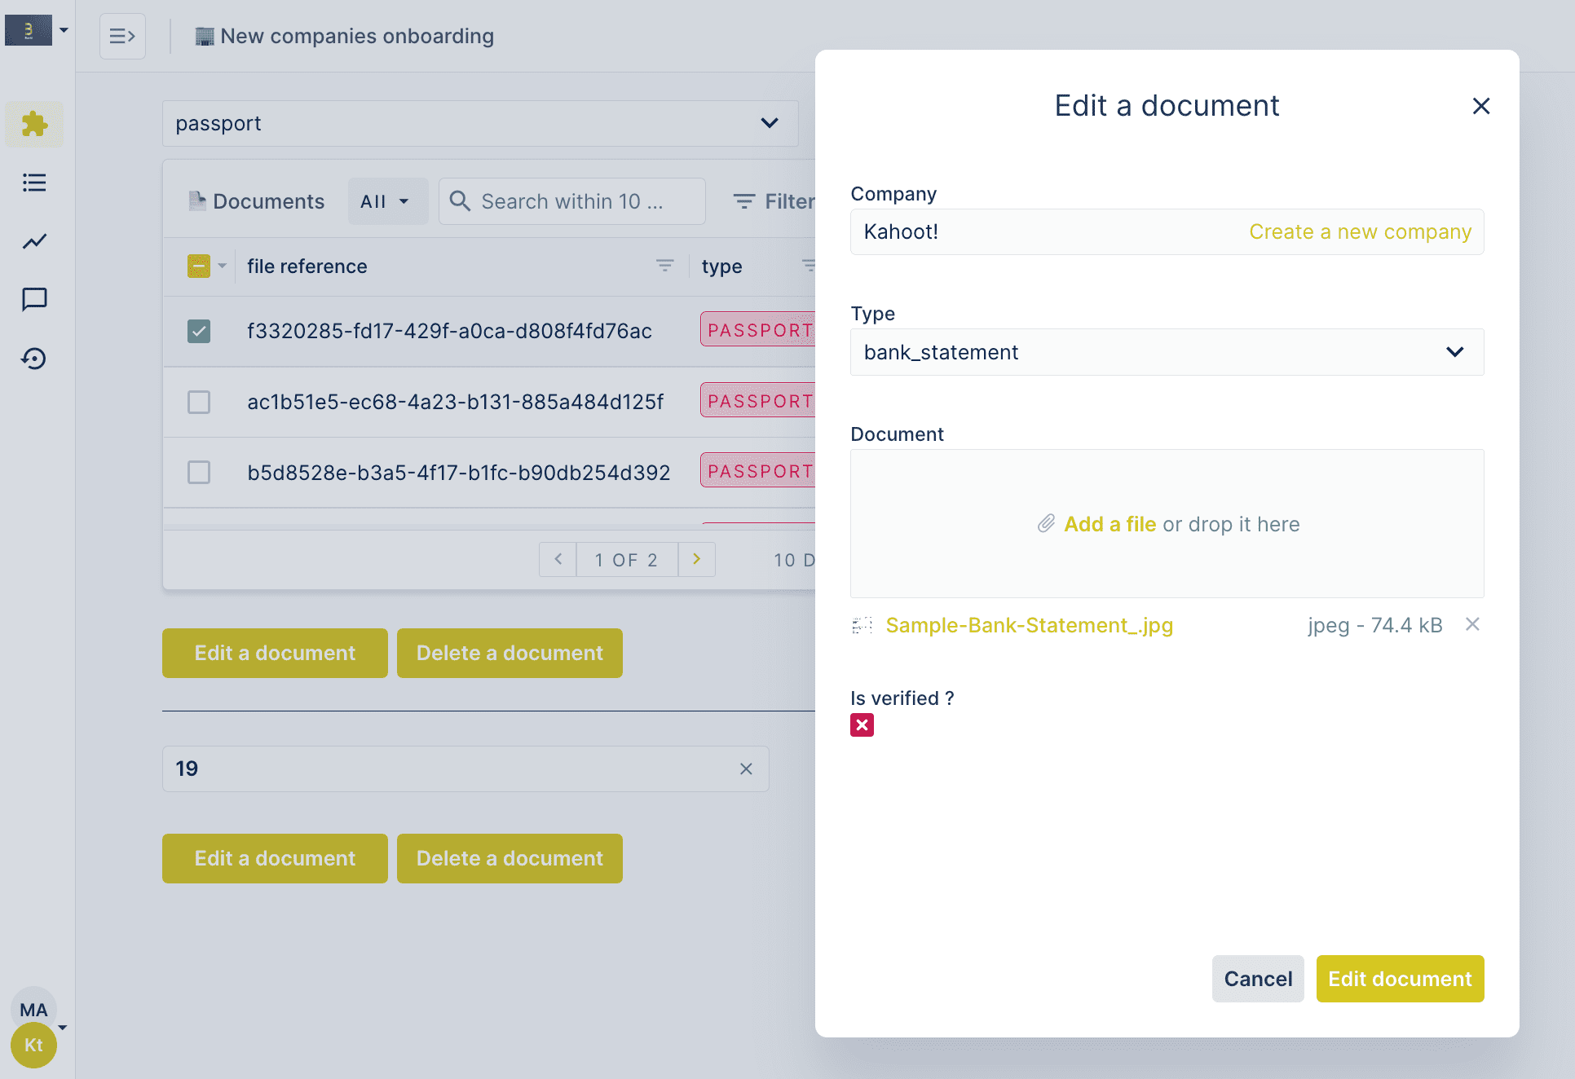The height and width of the screenshot is (1079, 1575).
Task: Click Create a new company link
Action: [x=1360, y=231]
